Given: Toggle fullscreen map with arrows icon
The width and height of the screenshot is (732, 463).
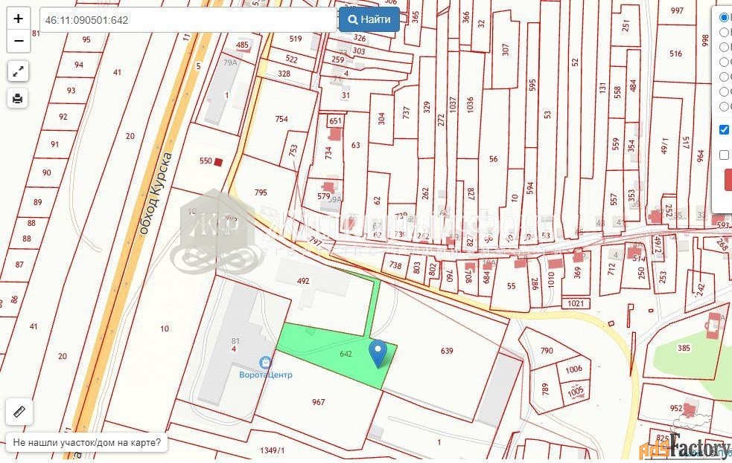Looking at the screenshot, I should [18, 71].
